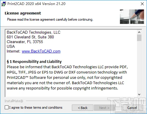Click the 'License agreement' header title
Viewport: 147px width, 114px height.
23,13
